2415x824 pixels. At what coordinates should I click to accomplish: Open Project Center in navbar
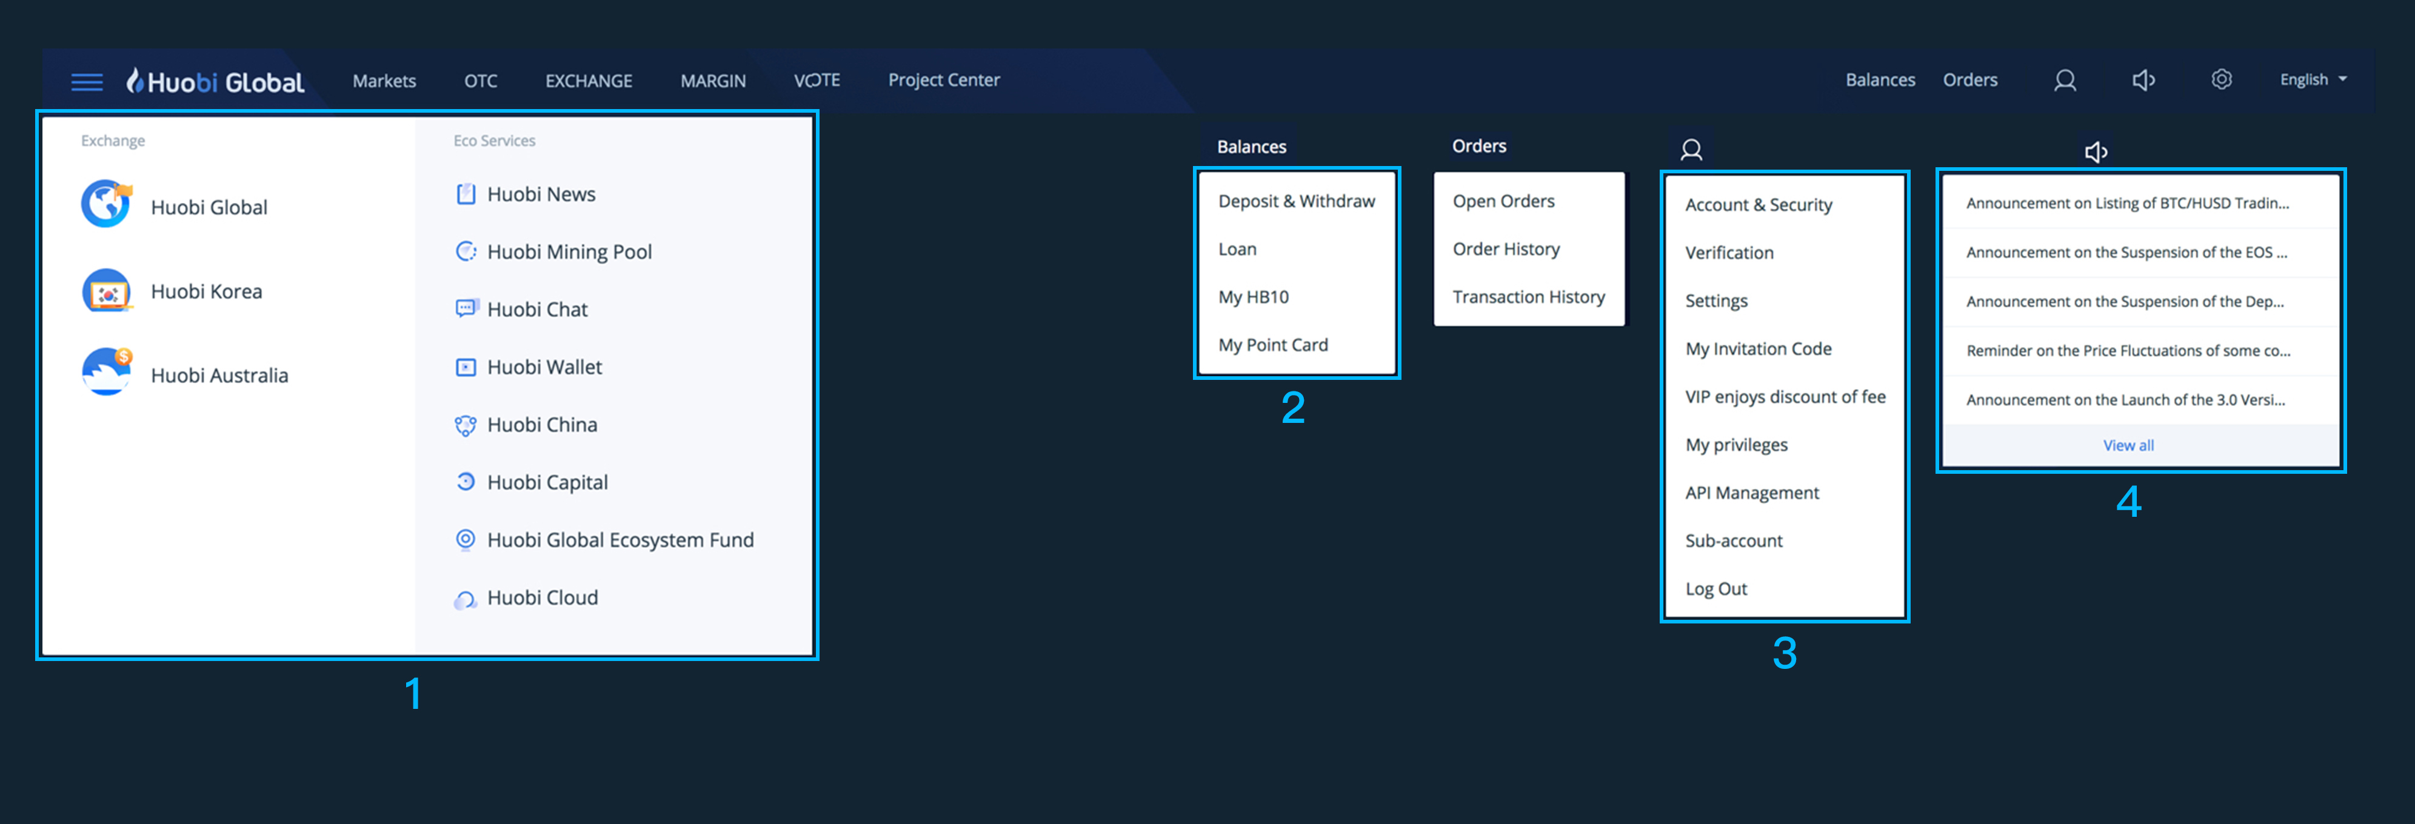click(x=944, y=80)
